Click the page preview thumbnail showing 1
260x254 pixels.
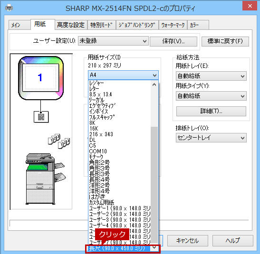(x=41, y=78)
